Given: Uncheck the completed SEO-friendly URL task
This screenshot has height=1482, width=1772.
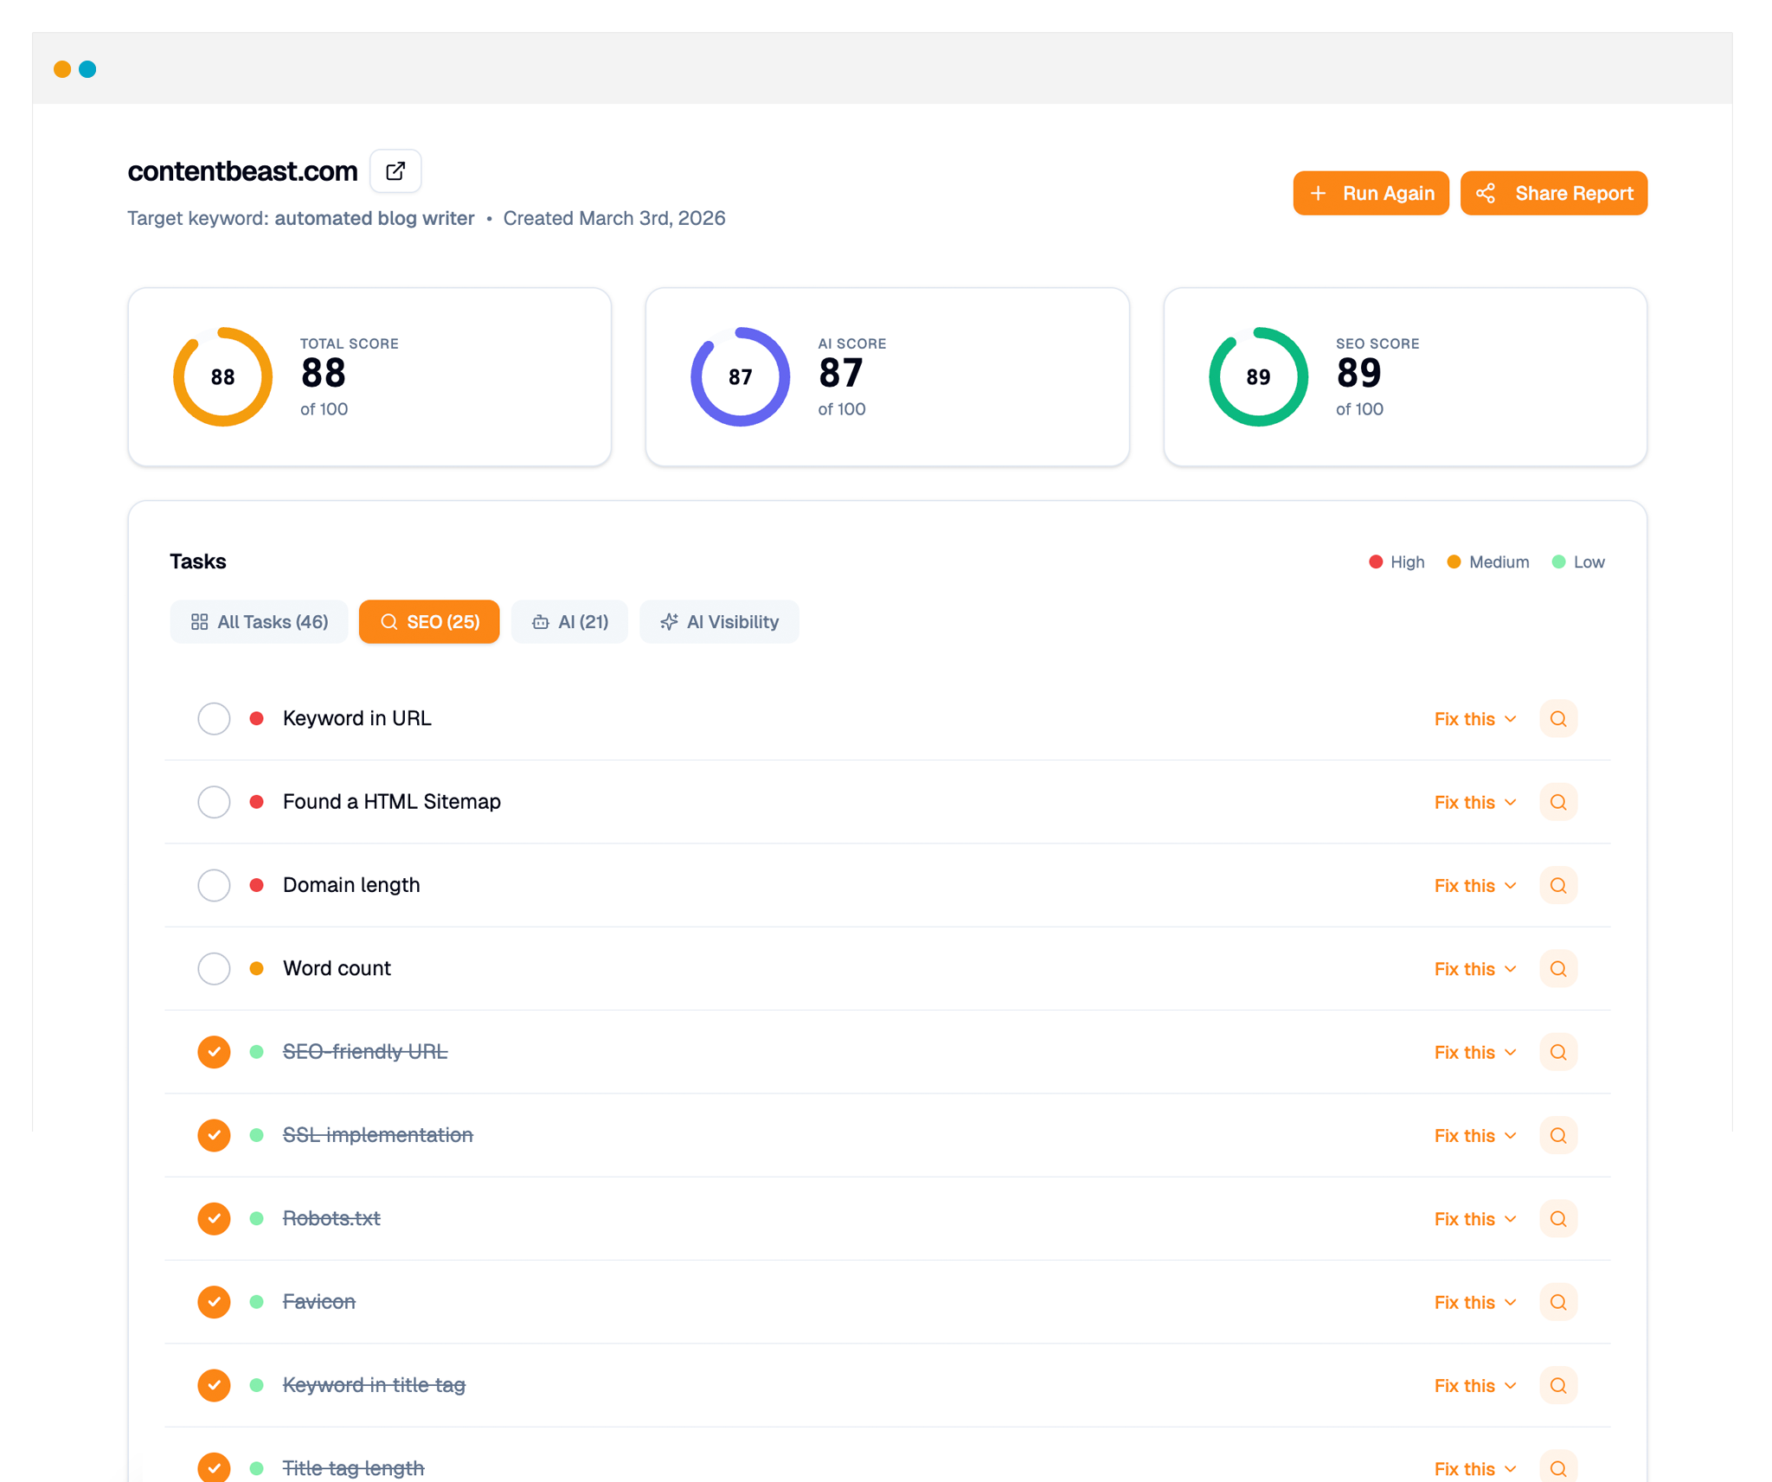Looking at the screenshot, I should (x=214, y=1052).
